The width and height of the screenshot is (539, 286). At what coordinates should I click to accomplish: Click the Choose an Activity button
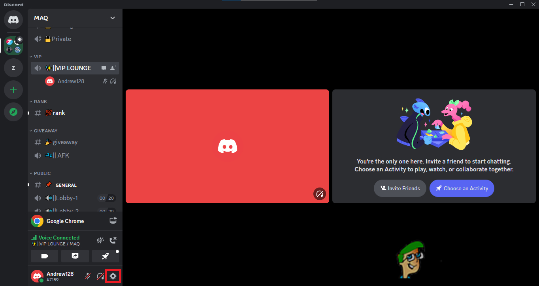pos(462,188)
